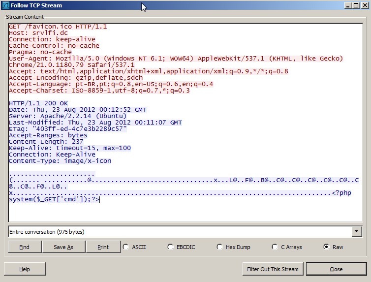371x282 pixels.
Task: Click the Entire conversation (975 bytes) combo box
Action: pyautogui.click(x=185, y=232)
